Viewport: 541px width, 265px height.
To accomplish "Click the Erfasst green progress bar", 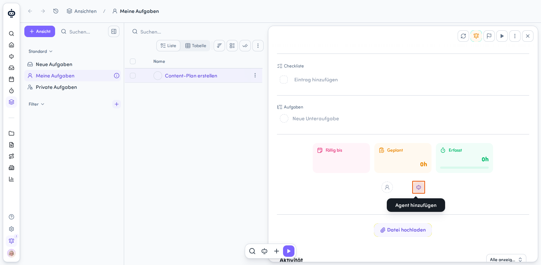I will (x=464, y=168).
